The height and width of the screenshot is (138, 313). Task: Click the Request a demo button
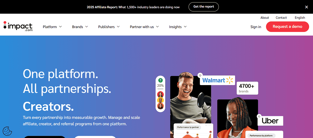point(287,27)
